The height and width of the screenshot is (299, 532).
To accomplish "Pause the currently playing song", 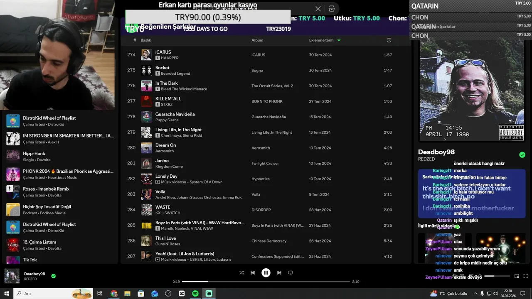I will coord(266,273).
